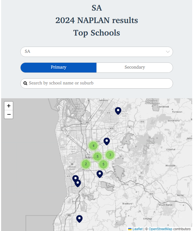Switch to Secondary schools view
This screenshot has height=231, width=195.
click(135, 67)
